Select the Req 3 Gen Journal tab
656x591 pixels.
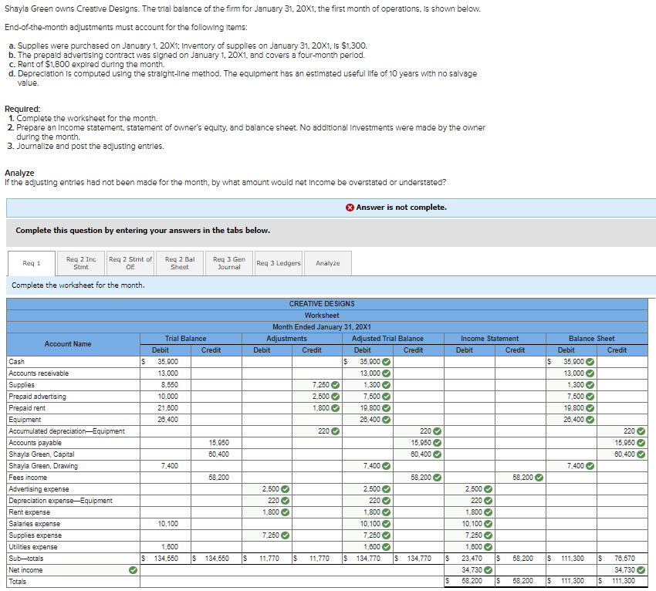tap(229, 263)
